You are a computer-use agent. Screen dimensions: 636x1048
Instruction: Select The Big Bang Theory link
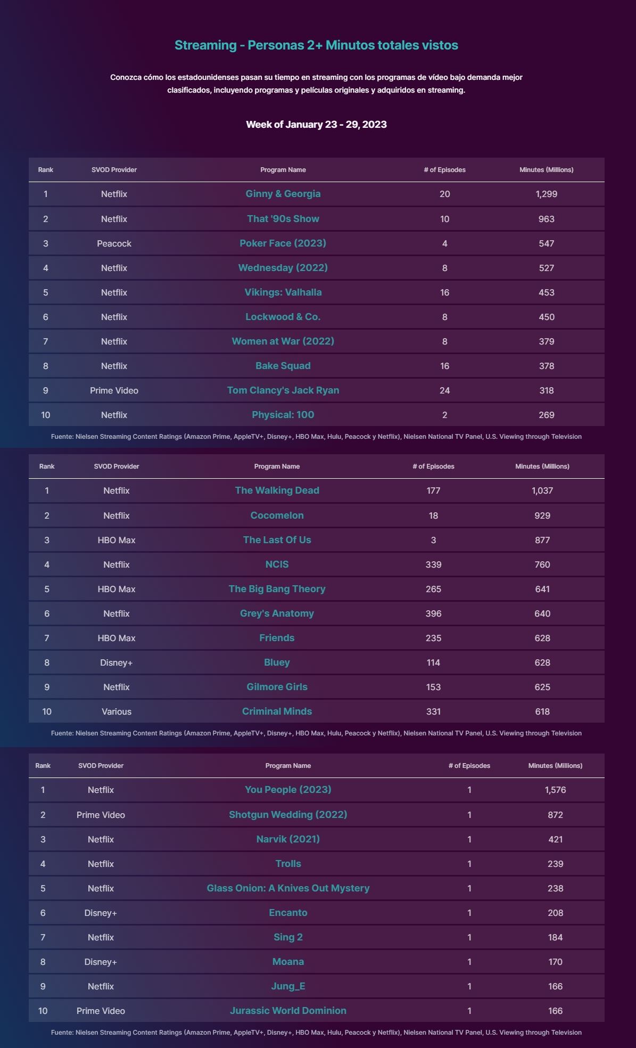277,589
